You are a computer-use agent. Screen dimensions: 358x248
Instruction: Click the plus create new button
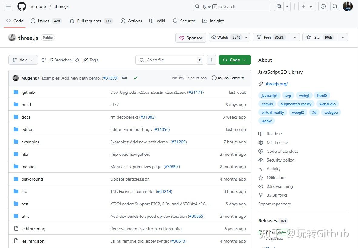click(303, 6)
